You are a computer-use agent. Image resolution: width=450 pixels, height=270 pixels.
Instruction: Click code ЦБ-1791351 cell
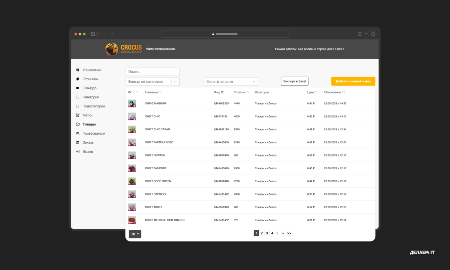click(221, 117)
